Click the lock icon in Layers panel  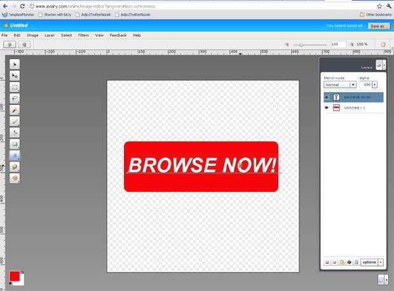[x=341, y=262]
